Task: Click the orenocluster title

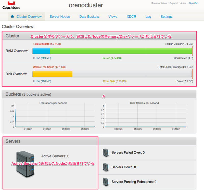Action: click(86, 5)
